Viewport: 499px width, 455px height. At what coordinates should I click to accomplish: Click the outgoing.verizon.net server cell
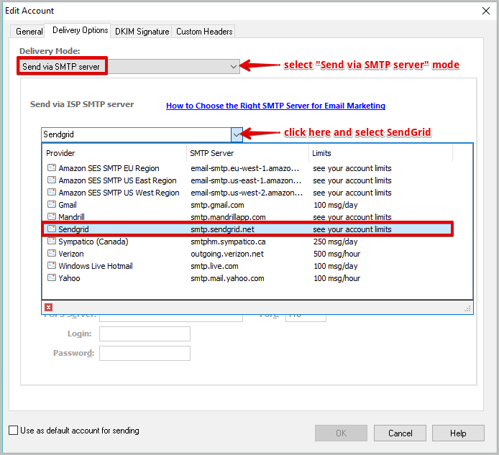[227, 254]
